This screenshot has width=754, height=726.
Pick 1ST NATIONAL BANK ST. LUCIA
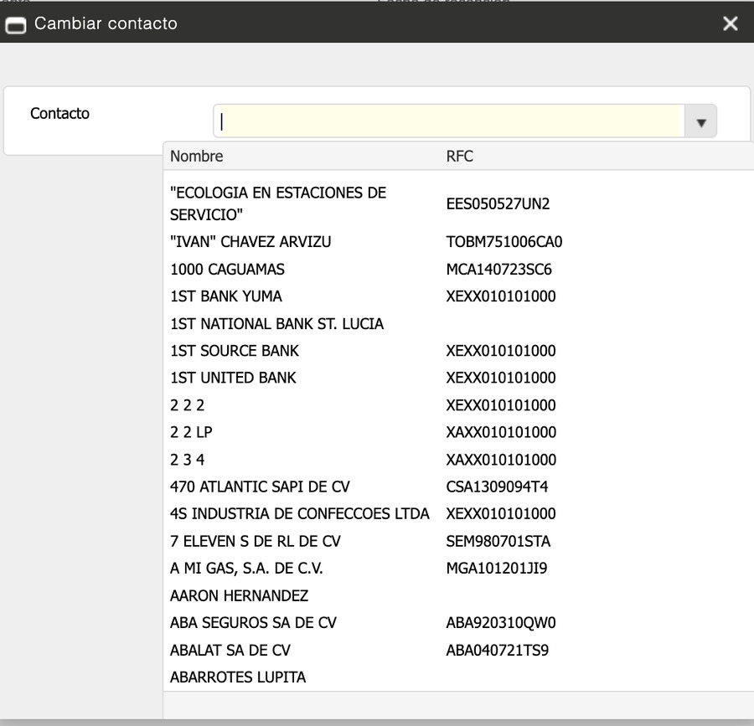(x=276, y=323)
